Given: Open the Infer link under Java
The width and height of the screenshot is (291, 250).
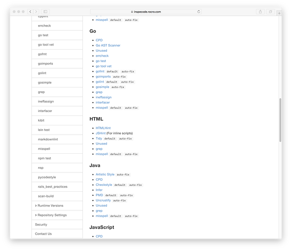Looking at the screenshot, I should (99, 190).
